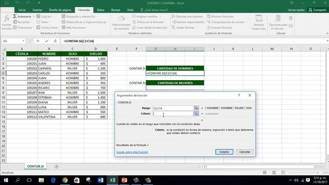Screen dimensions: 329x185
Task: Click Quitar flechas
Action: [x=185, y=27]
